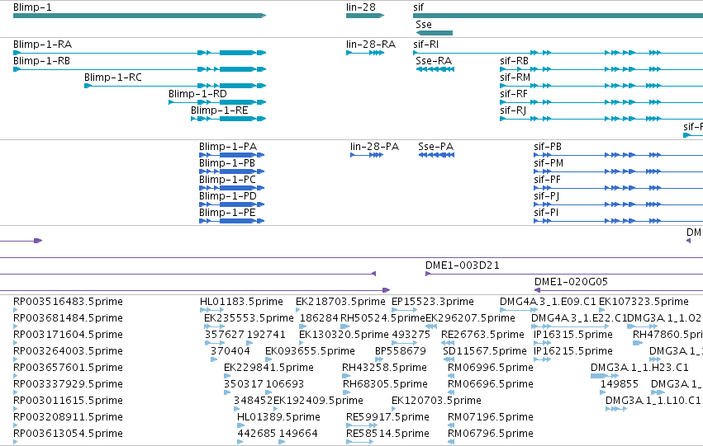Click the sif-PI protein label
This screenshot has width=703, height=446.
point(546,213)
